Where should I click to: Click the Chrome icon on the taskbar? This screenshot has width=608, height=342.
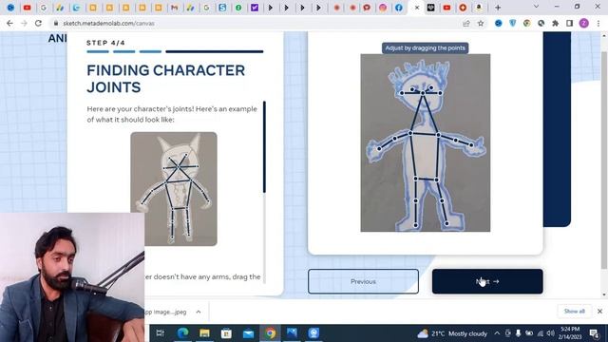point(270,333)
